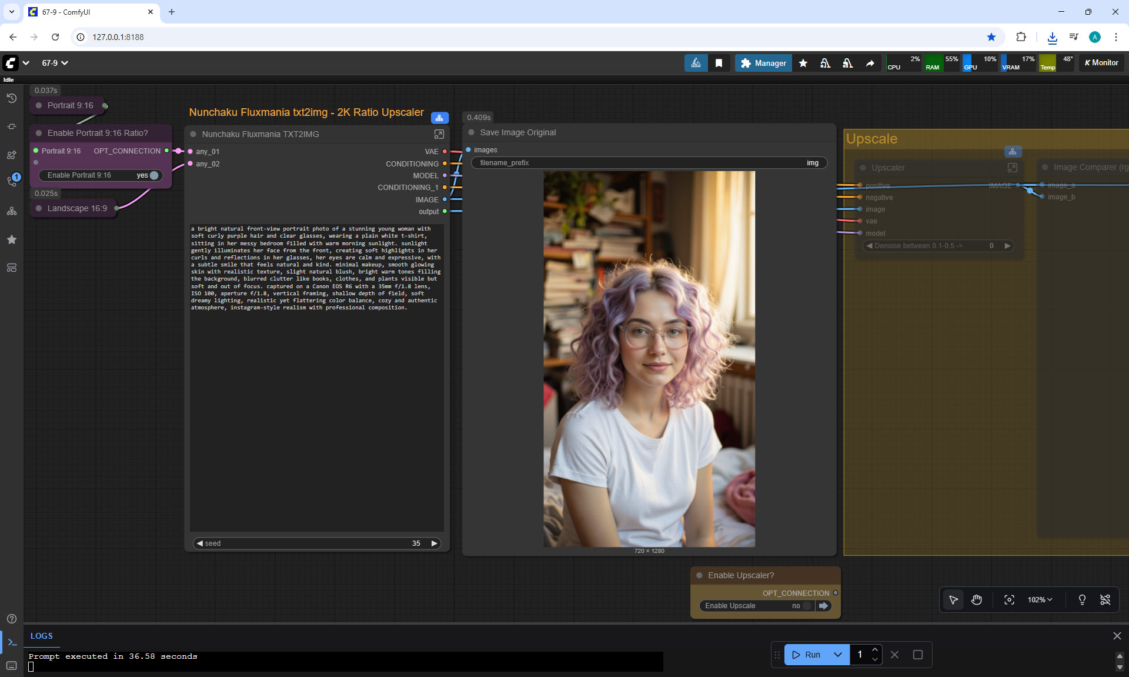Image resolution: width=1129 pixels, height=677 pixels.
Task: Open the 67-9 workflow dropdown
Action: (55, 63)
